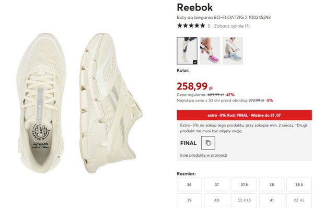Choose the blue shoe color variant

233,50
